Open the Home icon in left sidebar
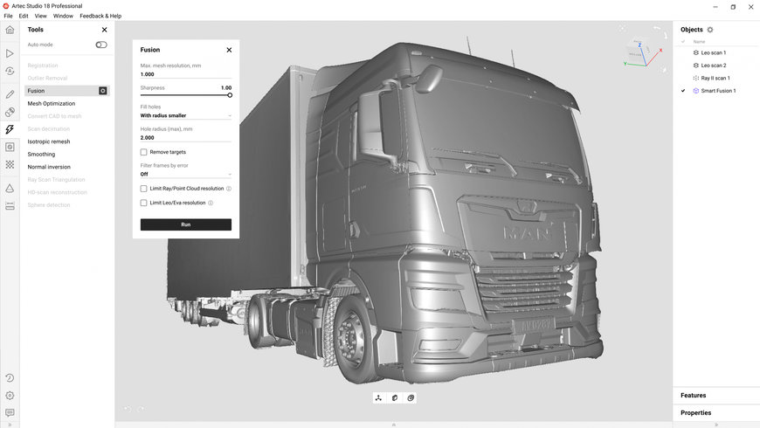Viewport: 760px width, 428px height. click(x=10, y=30)
